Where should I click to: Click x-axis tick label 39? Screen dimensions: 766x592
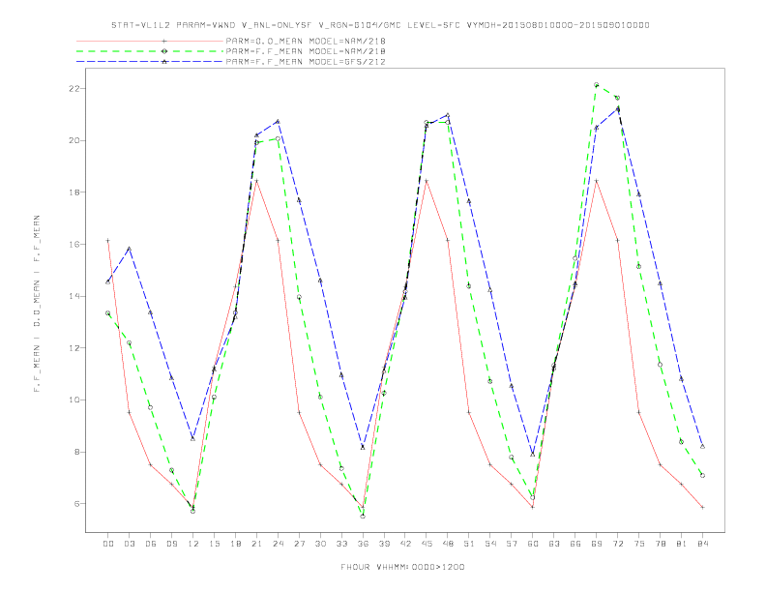[385, 544]
